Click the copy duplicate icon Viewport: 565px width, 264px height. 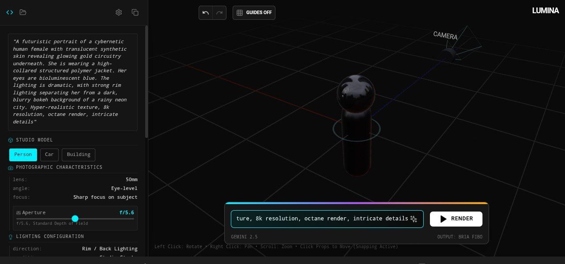pos(135,12)
